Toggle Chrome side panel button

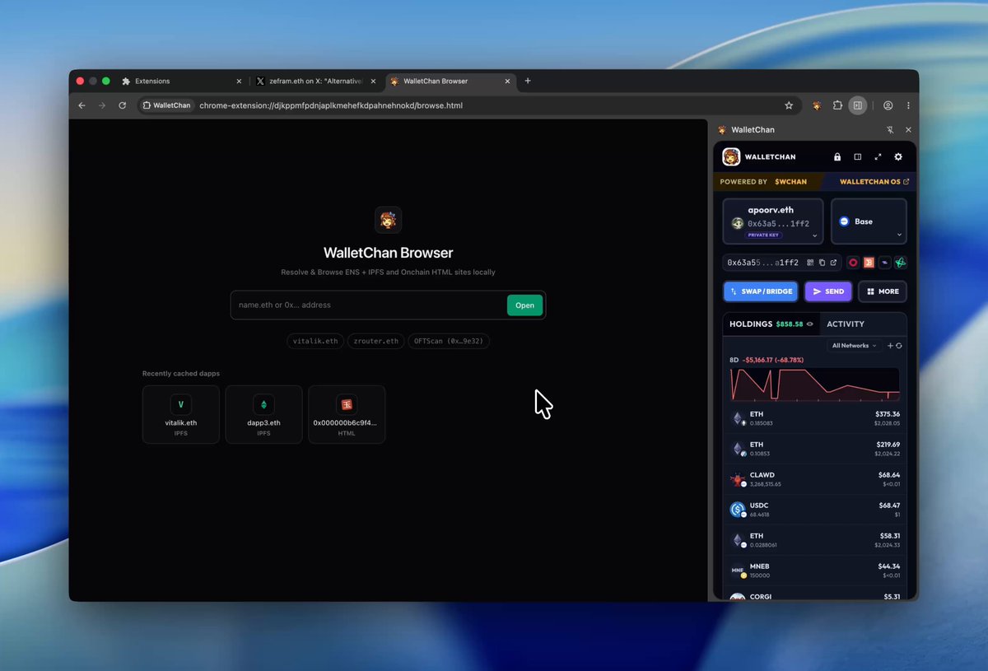(x=858, y=105)
